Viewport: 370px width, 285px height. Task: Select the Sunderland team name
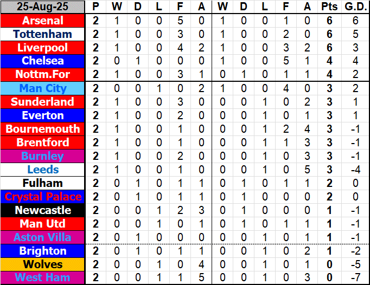pyautogui.click(x=42, y=102)
